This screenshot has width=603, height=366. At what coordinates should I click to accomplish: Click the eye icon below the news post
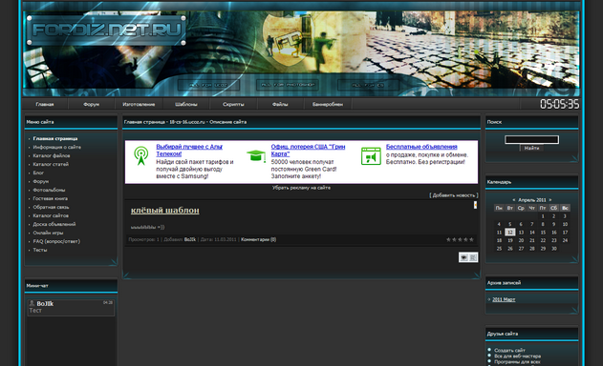point(463,257)
